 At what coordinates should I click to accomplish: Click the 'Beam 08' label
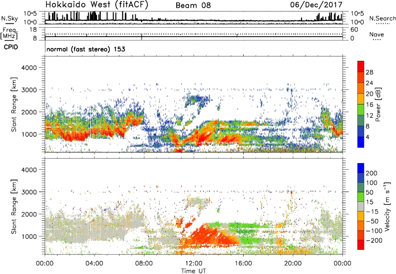tap(193, 5)
